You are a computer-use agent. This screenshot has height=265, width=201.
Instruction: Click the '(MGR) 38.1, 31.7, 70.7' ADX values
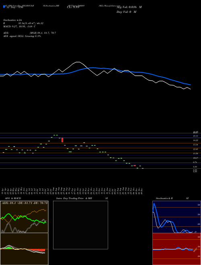43,33
